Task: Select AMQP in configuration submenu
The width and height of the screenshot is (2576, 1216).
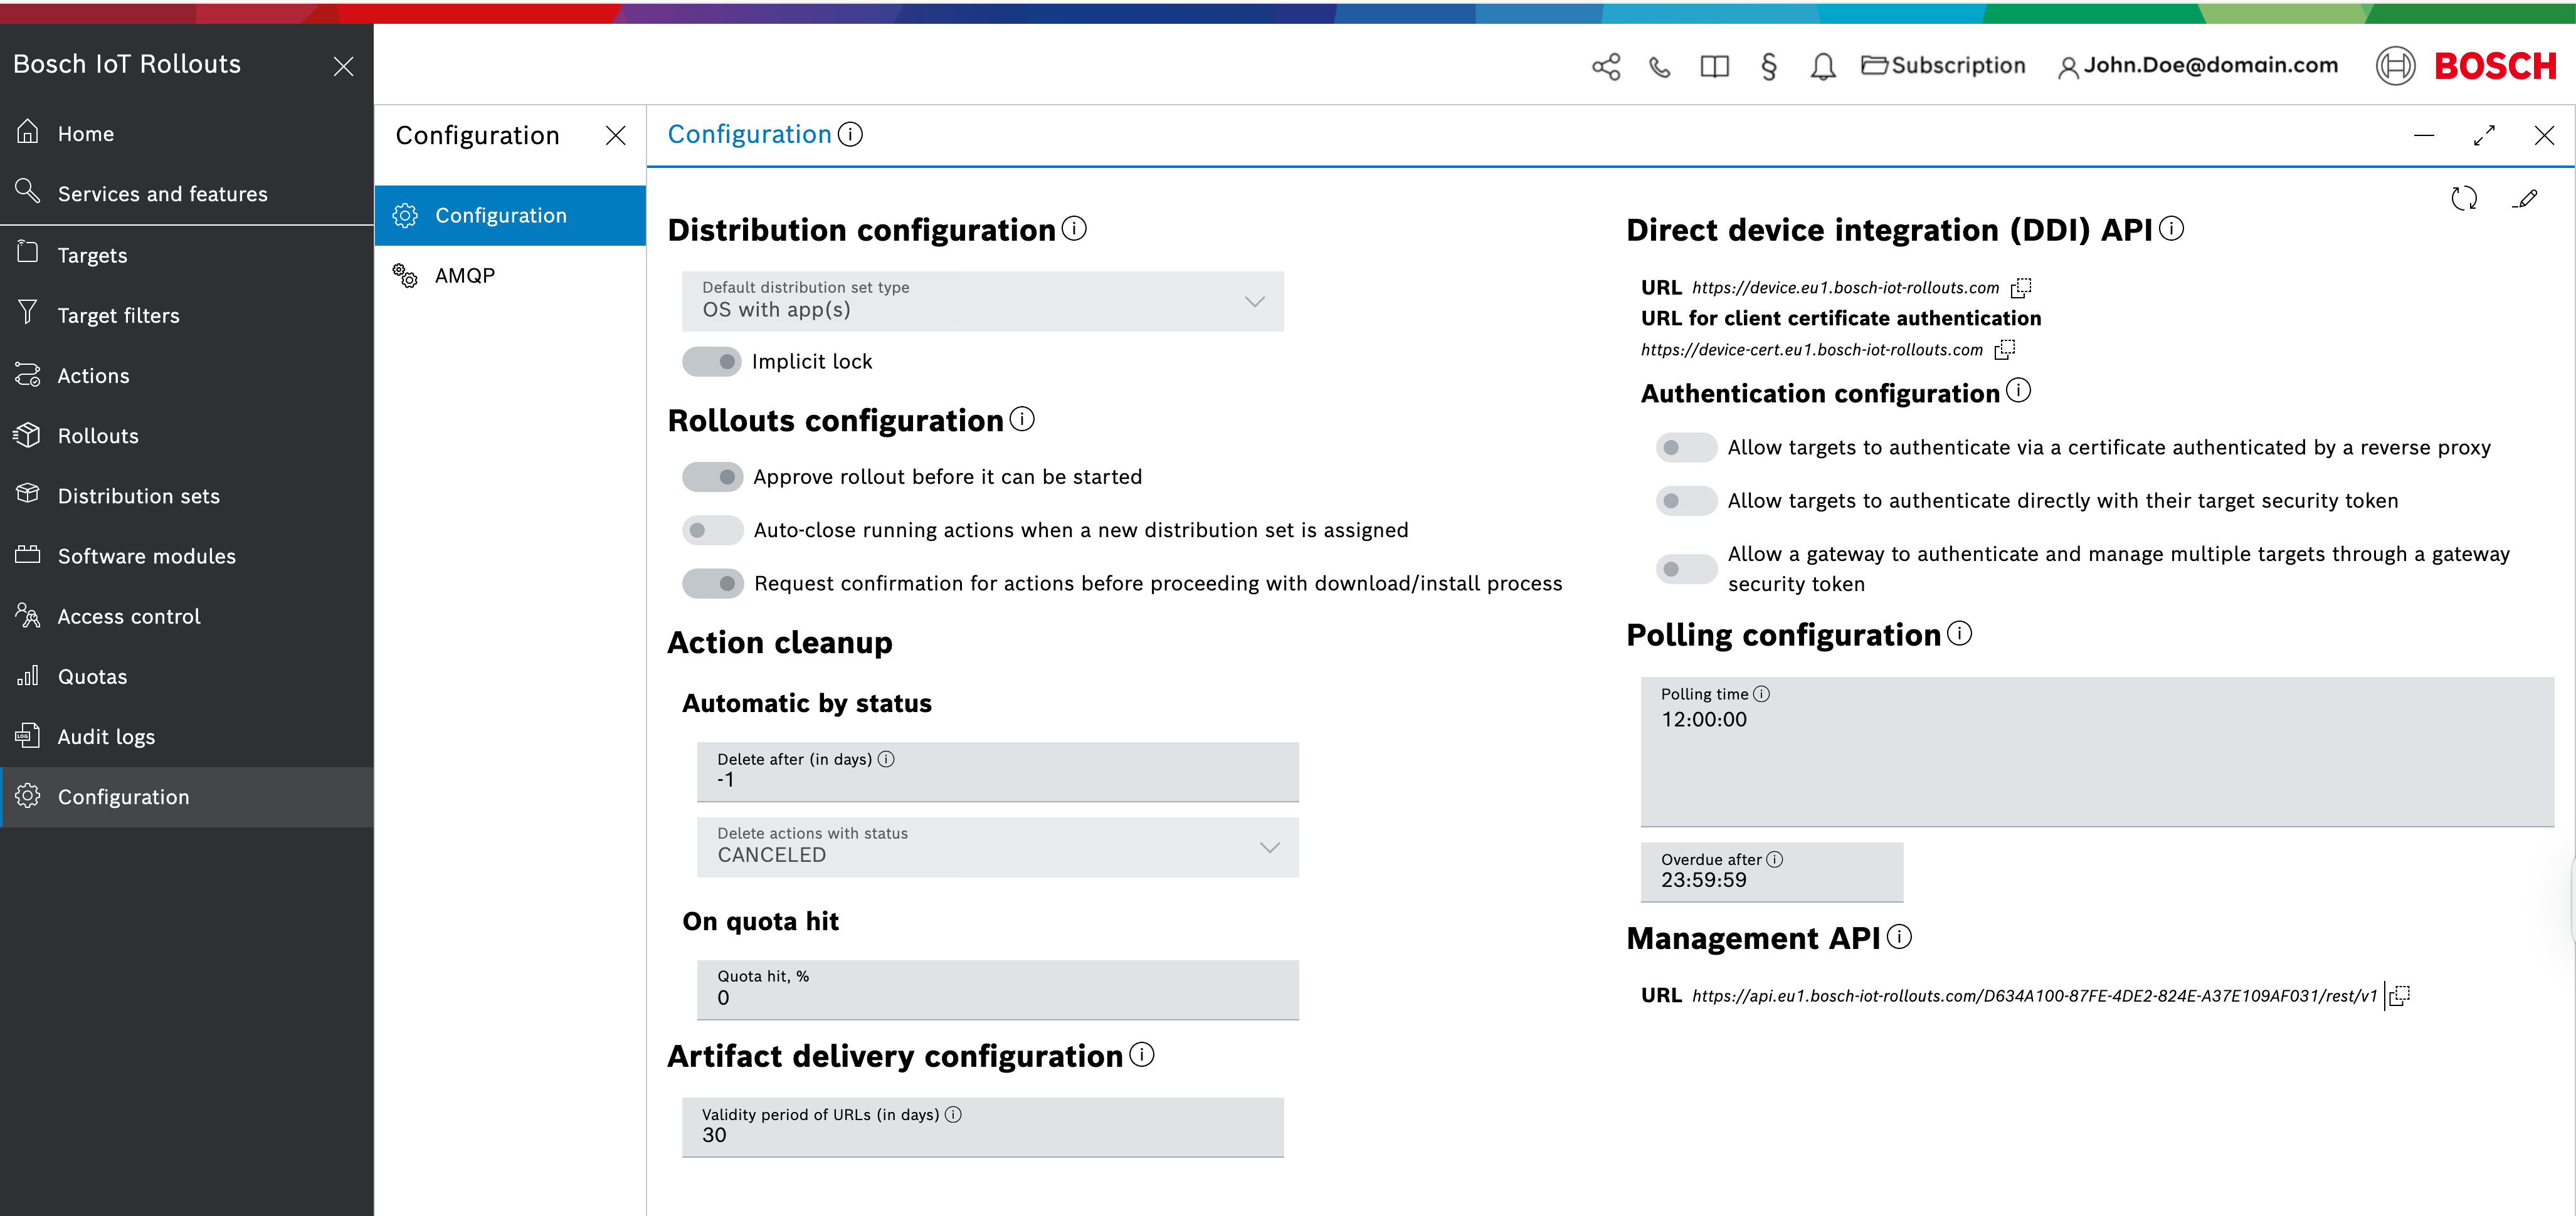Action: [x=465, y=276]
